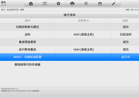
Task: Open the settings gear icon
Action: click(58, 4)
